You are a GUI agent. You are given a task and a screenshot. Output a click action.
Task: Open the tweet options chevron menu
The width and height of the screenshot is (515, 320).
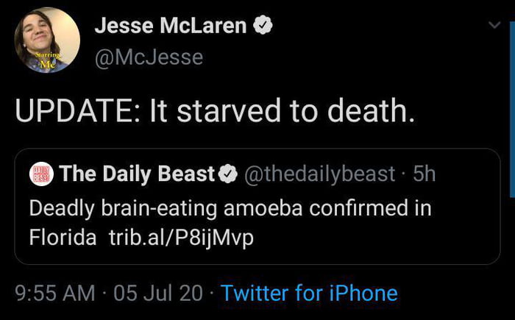(x=494, y=25)
